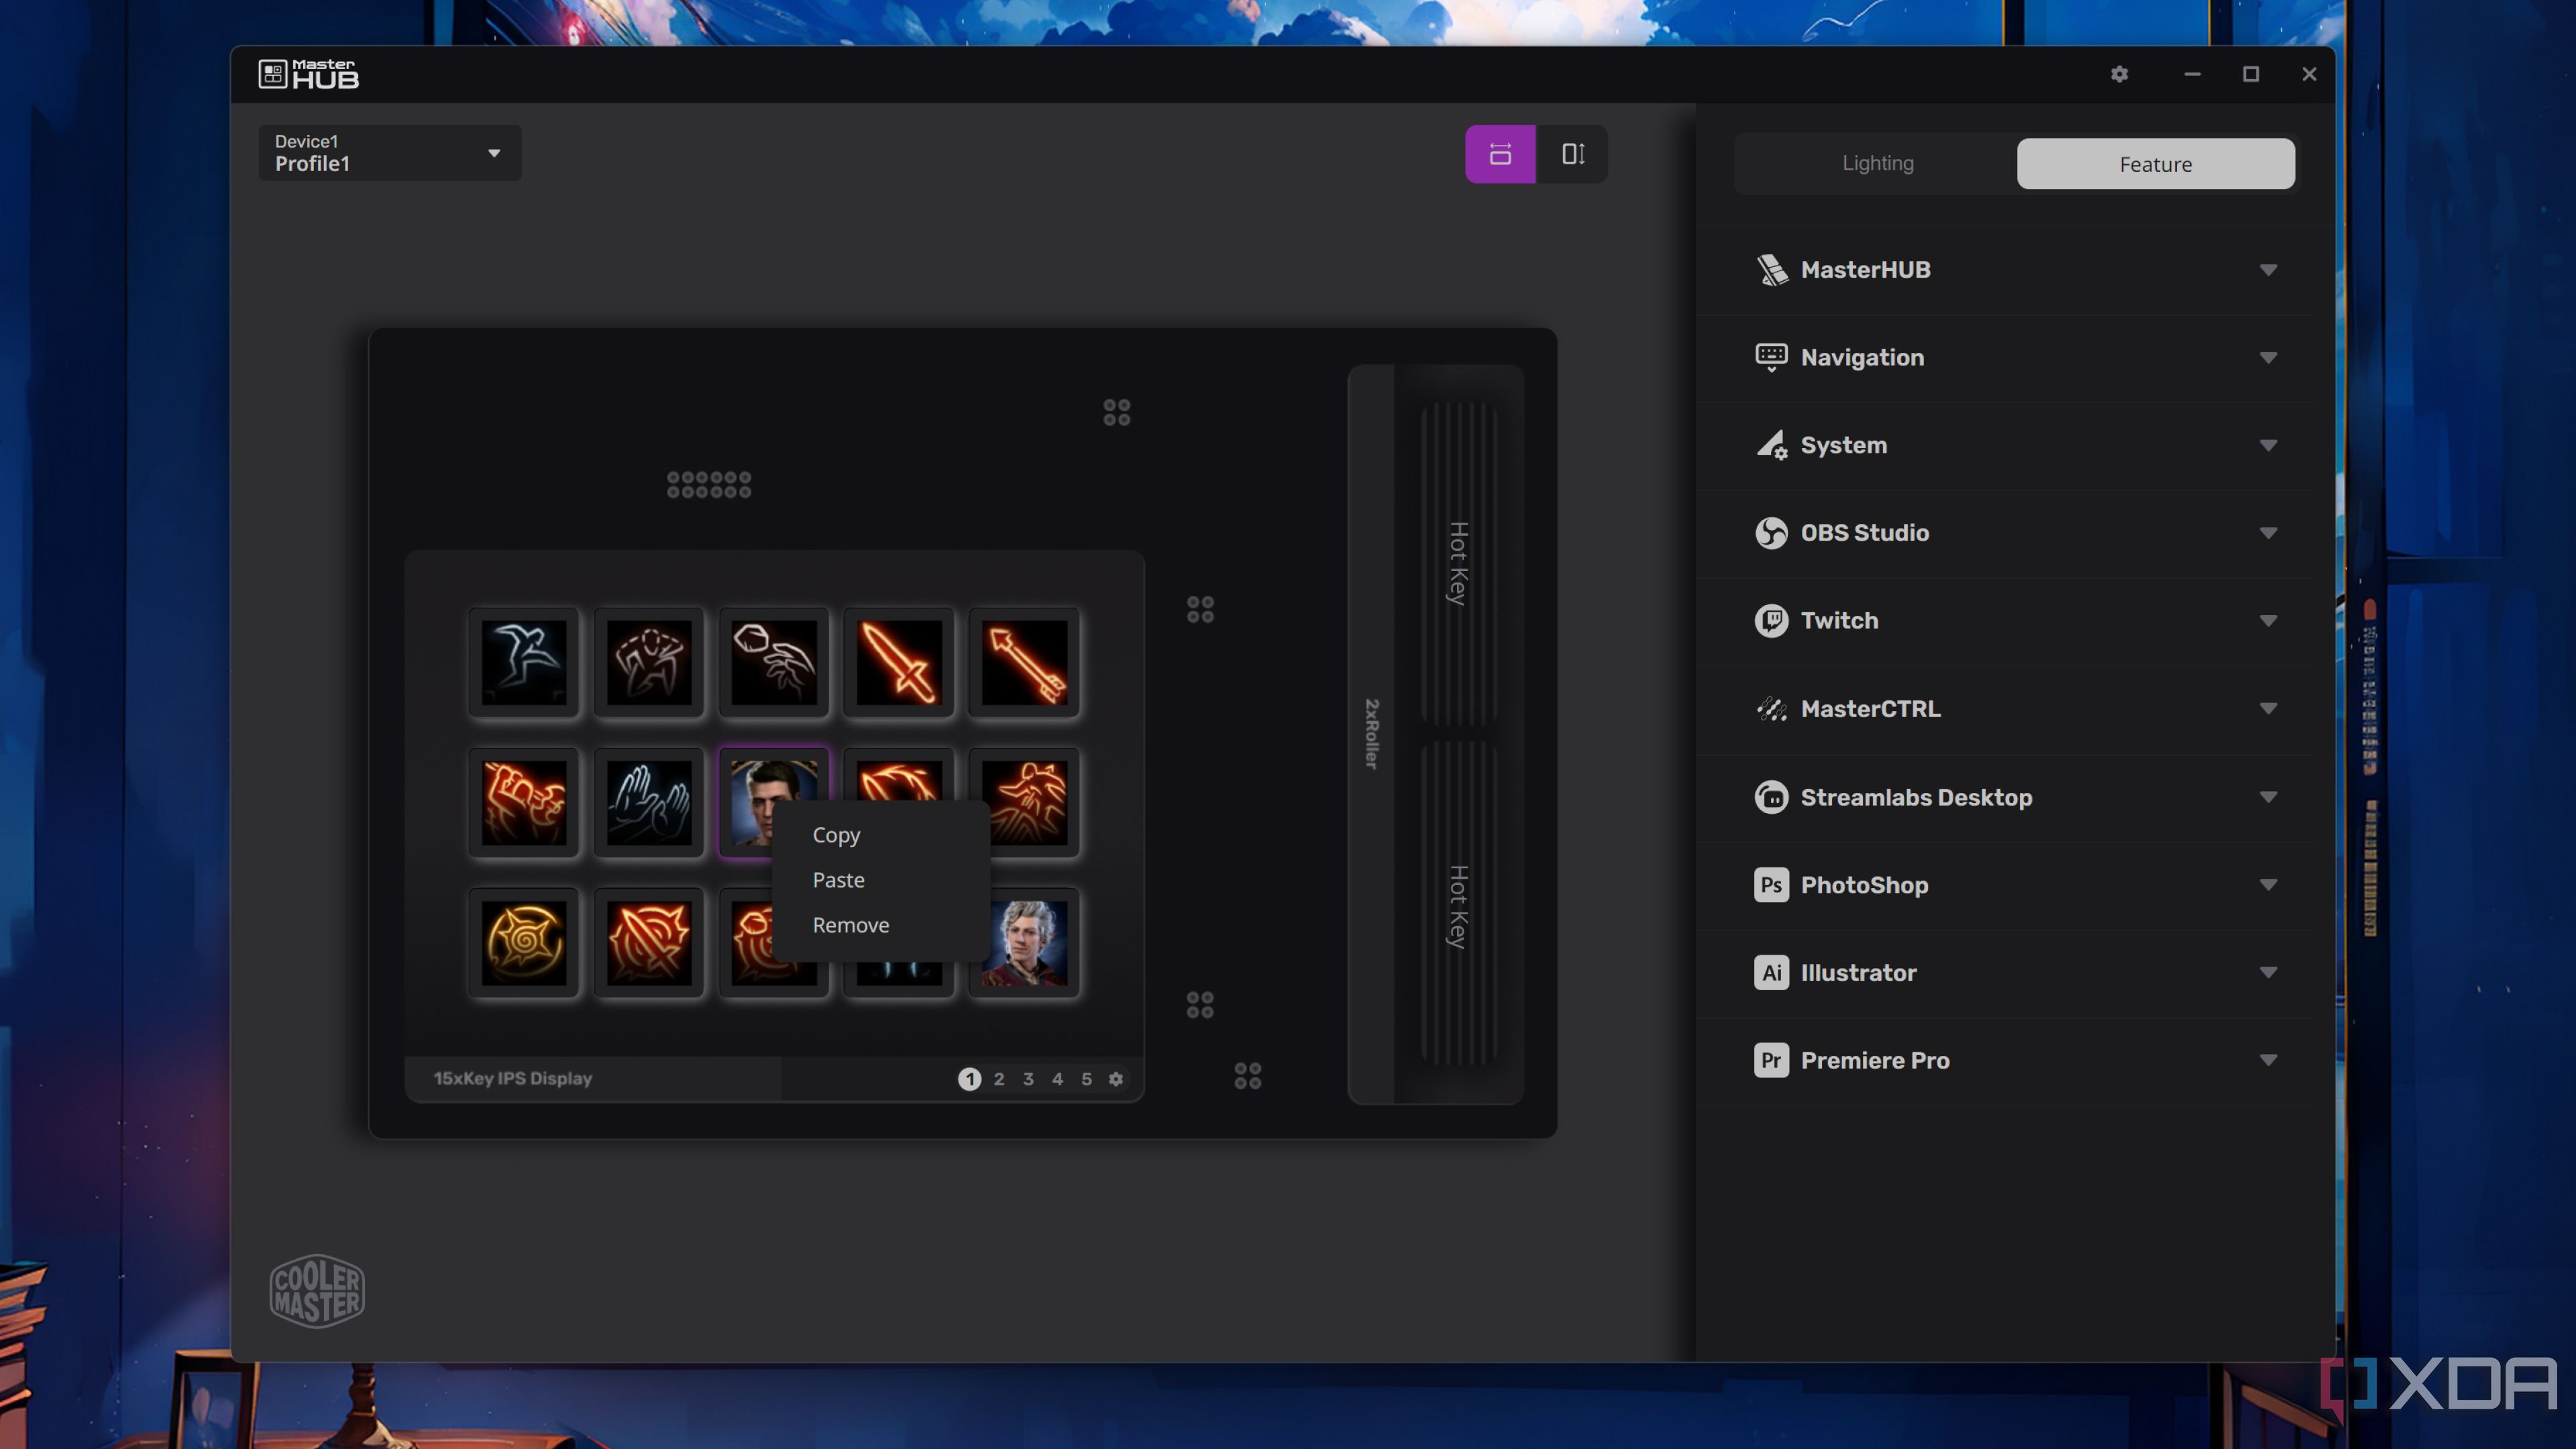The image size is (2576, 1449).
Task: Click the MasterHUB settings gear icon
Action: pos(2120,72)
